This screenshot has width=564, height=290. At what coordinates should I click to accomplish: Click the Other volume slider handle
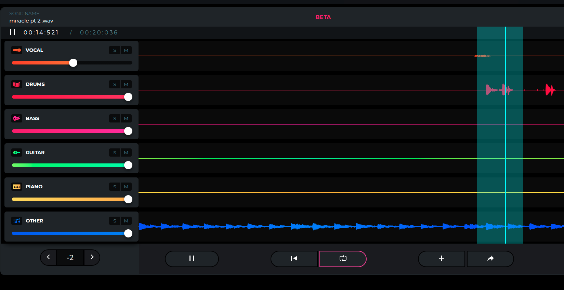coord(128,233)
